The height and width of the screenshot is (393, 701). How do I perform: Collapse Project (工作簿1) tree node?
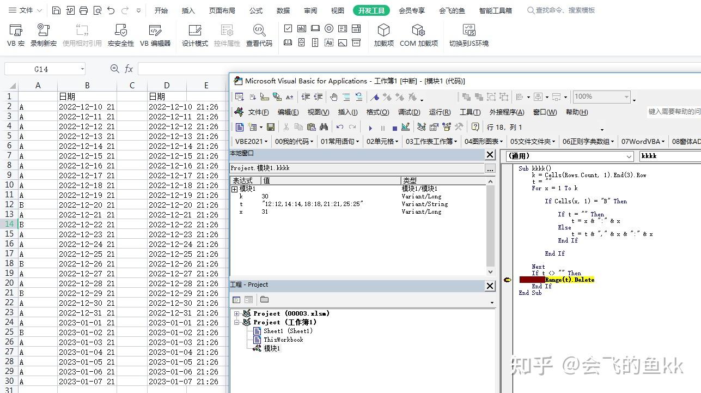pyautogui.click(x=237, y=322)
